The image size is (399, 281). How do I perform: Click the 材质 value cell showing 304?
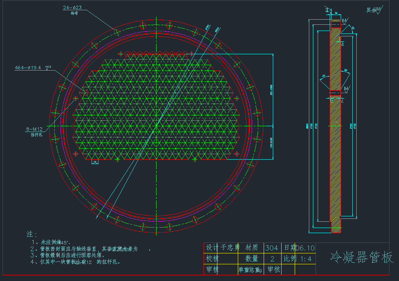pos(271,248)
